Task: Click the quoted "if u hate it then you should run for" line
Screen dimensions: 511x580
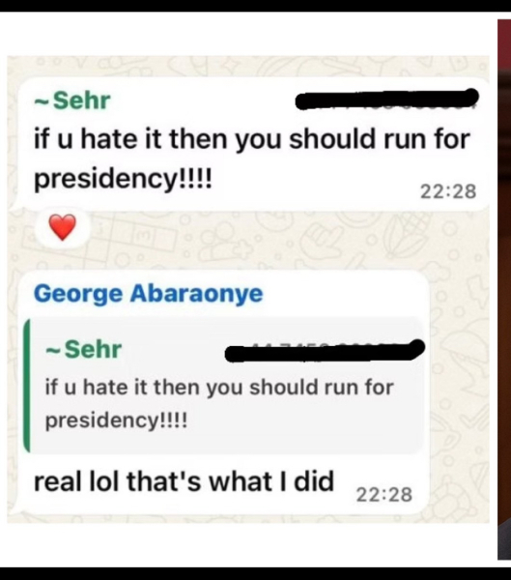Action: point(219,388)
